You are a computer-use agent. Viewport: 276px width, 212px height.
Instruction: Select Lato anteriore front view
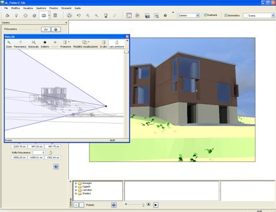click(117, 43)
